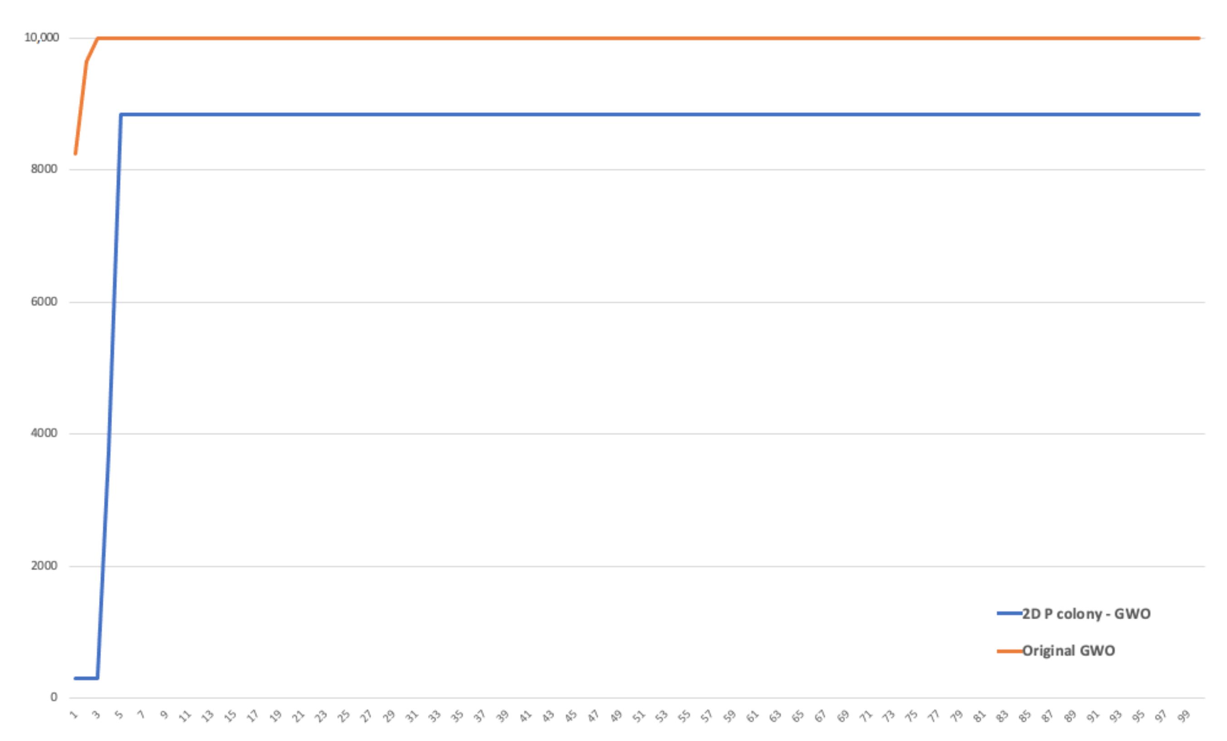This screenshot has height=741, width=1227.
Task: Click the 2000 y-axis label
Action: coord(44,566)
